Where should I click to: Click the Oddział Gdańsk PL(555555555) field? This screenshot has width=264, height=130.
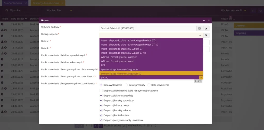pos(148,28)
